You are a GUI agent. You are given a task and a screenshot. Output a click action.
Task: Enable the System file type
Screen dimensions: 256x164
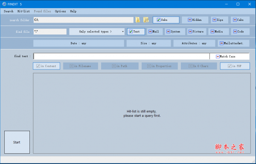point(175,32)
